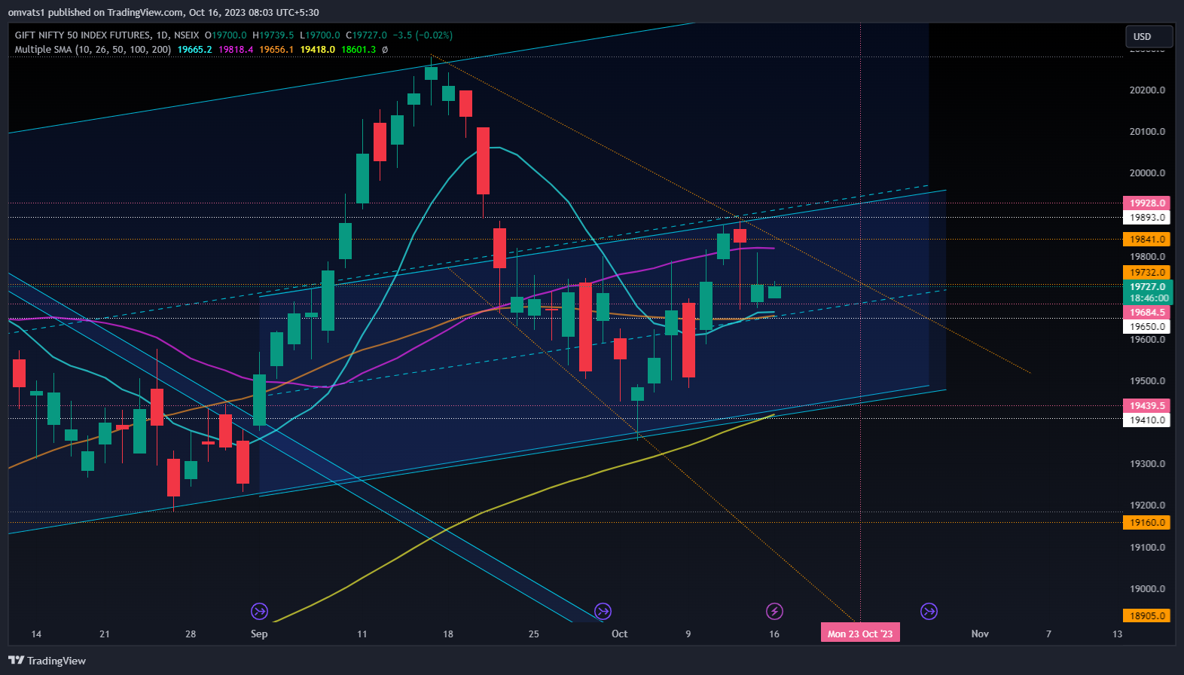Click the SMA 26 value 19818.4

click(236, 50)
